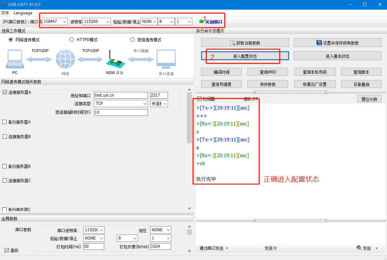Click the floppy disk icon on 设置并保存所有参数
This screenshot has height=260, width=387.
(x=319, y=43)
